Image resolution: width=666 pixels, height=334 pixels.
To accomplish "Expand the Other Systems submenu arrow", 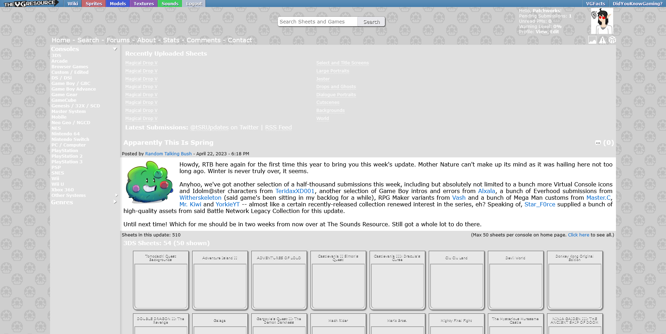I will point(116,195).
